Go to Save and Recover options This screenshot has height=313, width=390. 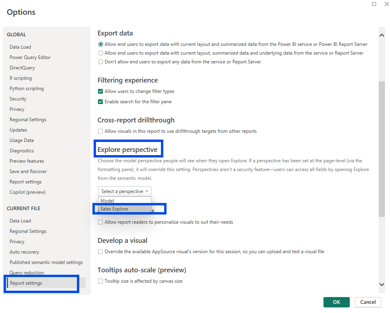tap(28, 171)
